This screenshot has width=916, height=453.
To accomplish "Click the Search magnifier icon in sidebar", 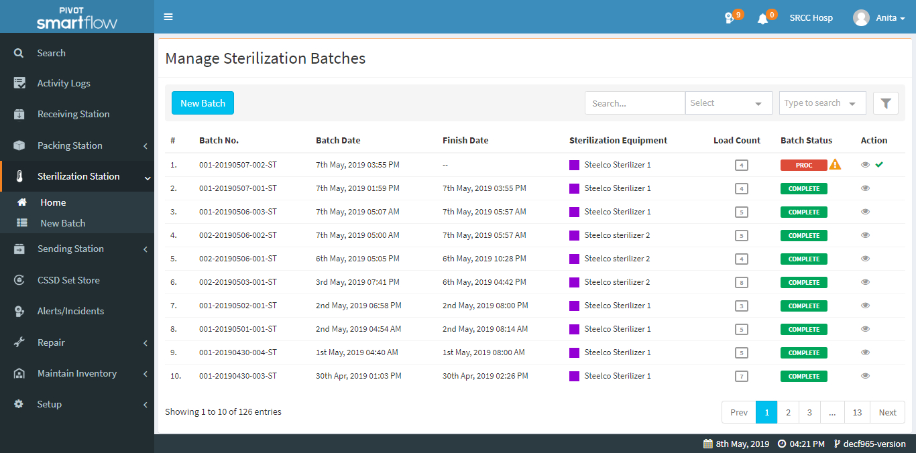I will click(19, 53).
